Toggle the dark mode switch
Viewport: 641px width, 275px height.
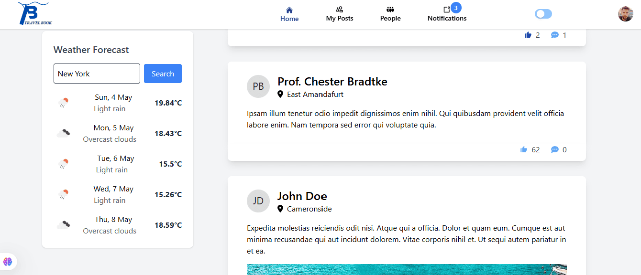point(543,14)
